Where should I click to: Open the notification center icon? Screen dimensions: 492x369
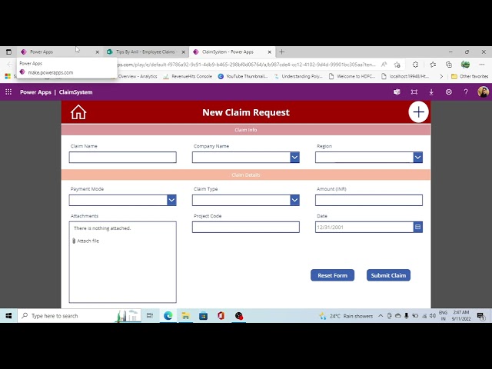pyautogui.click(x=480, y=316)
